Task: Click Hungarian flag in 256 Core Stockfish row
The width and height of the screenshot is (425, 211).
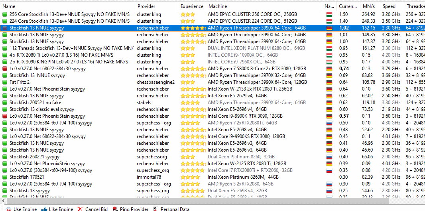Action: click(x=329, y=14)
